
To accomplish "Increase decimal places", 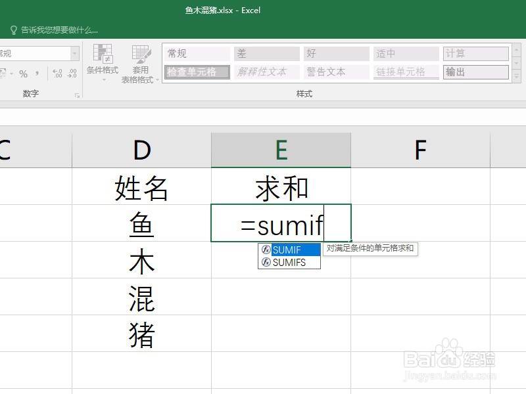I will point(57,74).
